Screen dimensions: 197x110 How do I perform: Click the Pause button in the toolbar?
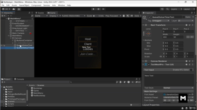click(x=98, y=9)
